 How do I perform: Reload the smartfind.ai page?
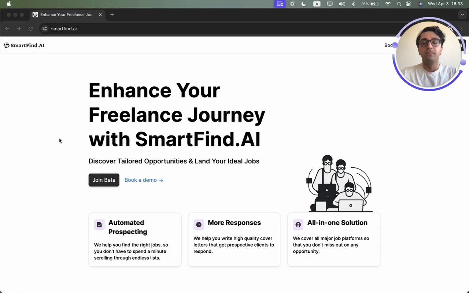point(31,29)
